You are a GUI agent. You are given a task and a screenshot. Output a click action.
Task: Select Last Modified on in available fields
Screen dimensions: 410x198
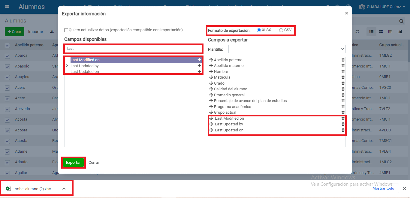85,60
